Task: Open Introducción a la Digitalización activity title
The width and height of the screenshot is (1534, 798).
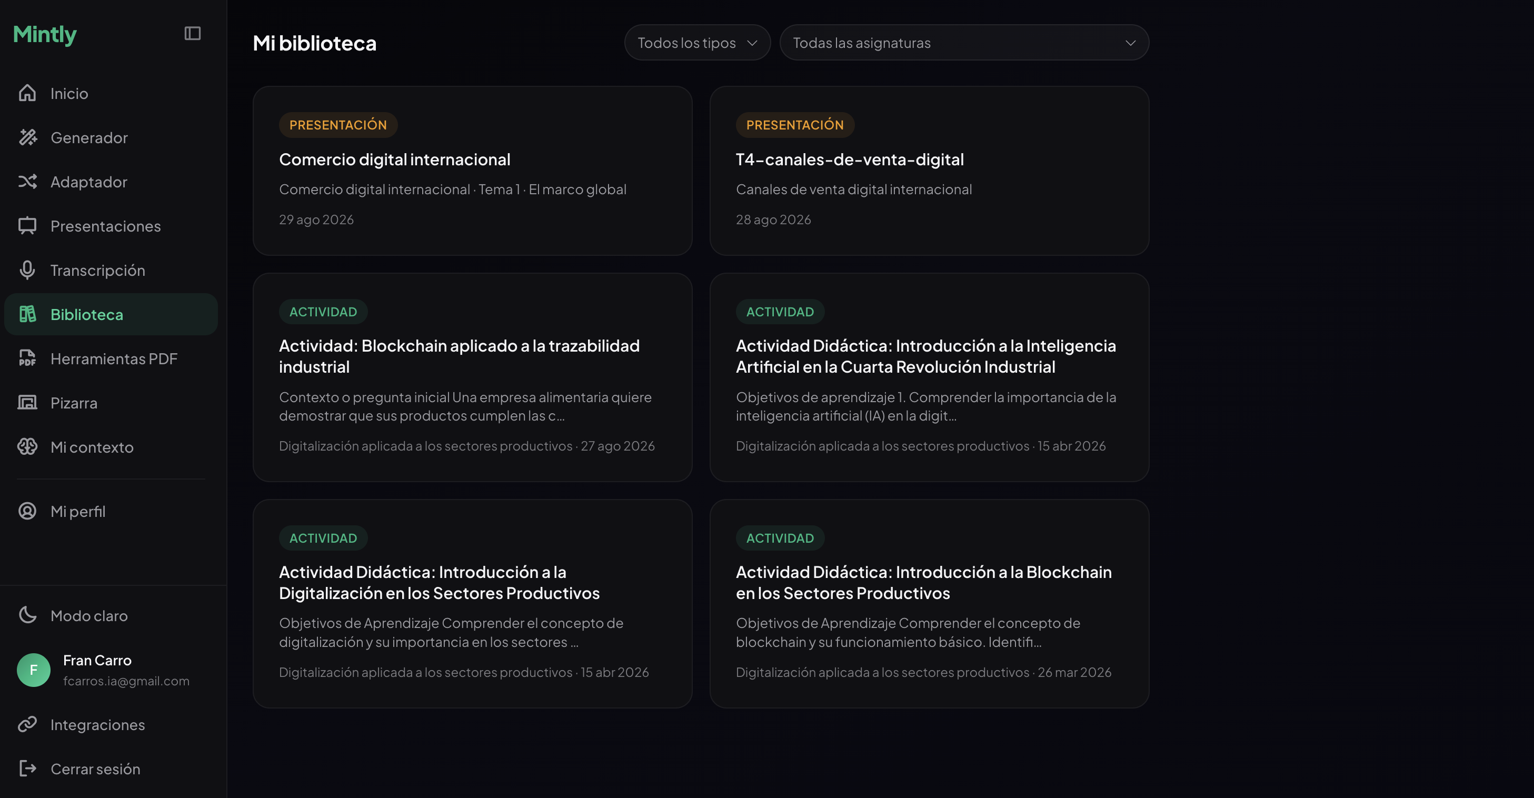Action: 440,582
